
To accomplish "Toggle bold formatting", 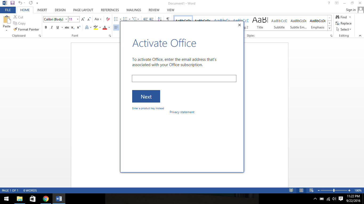I will [x=46, y=27].
